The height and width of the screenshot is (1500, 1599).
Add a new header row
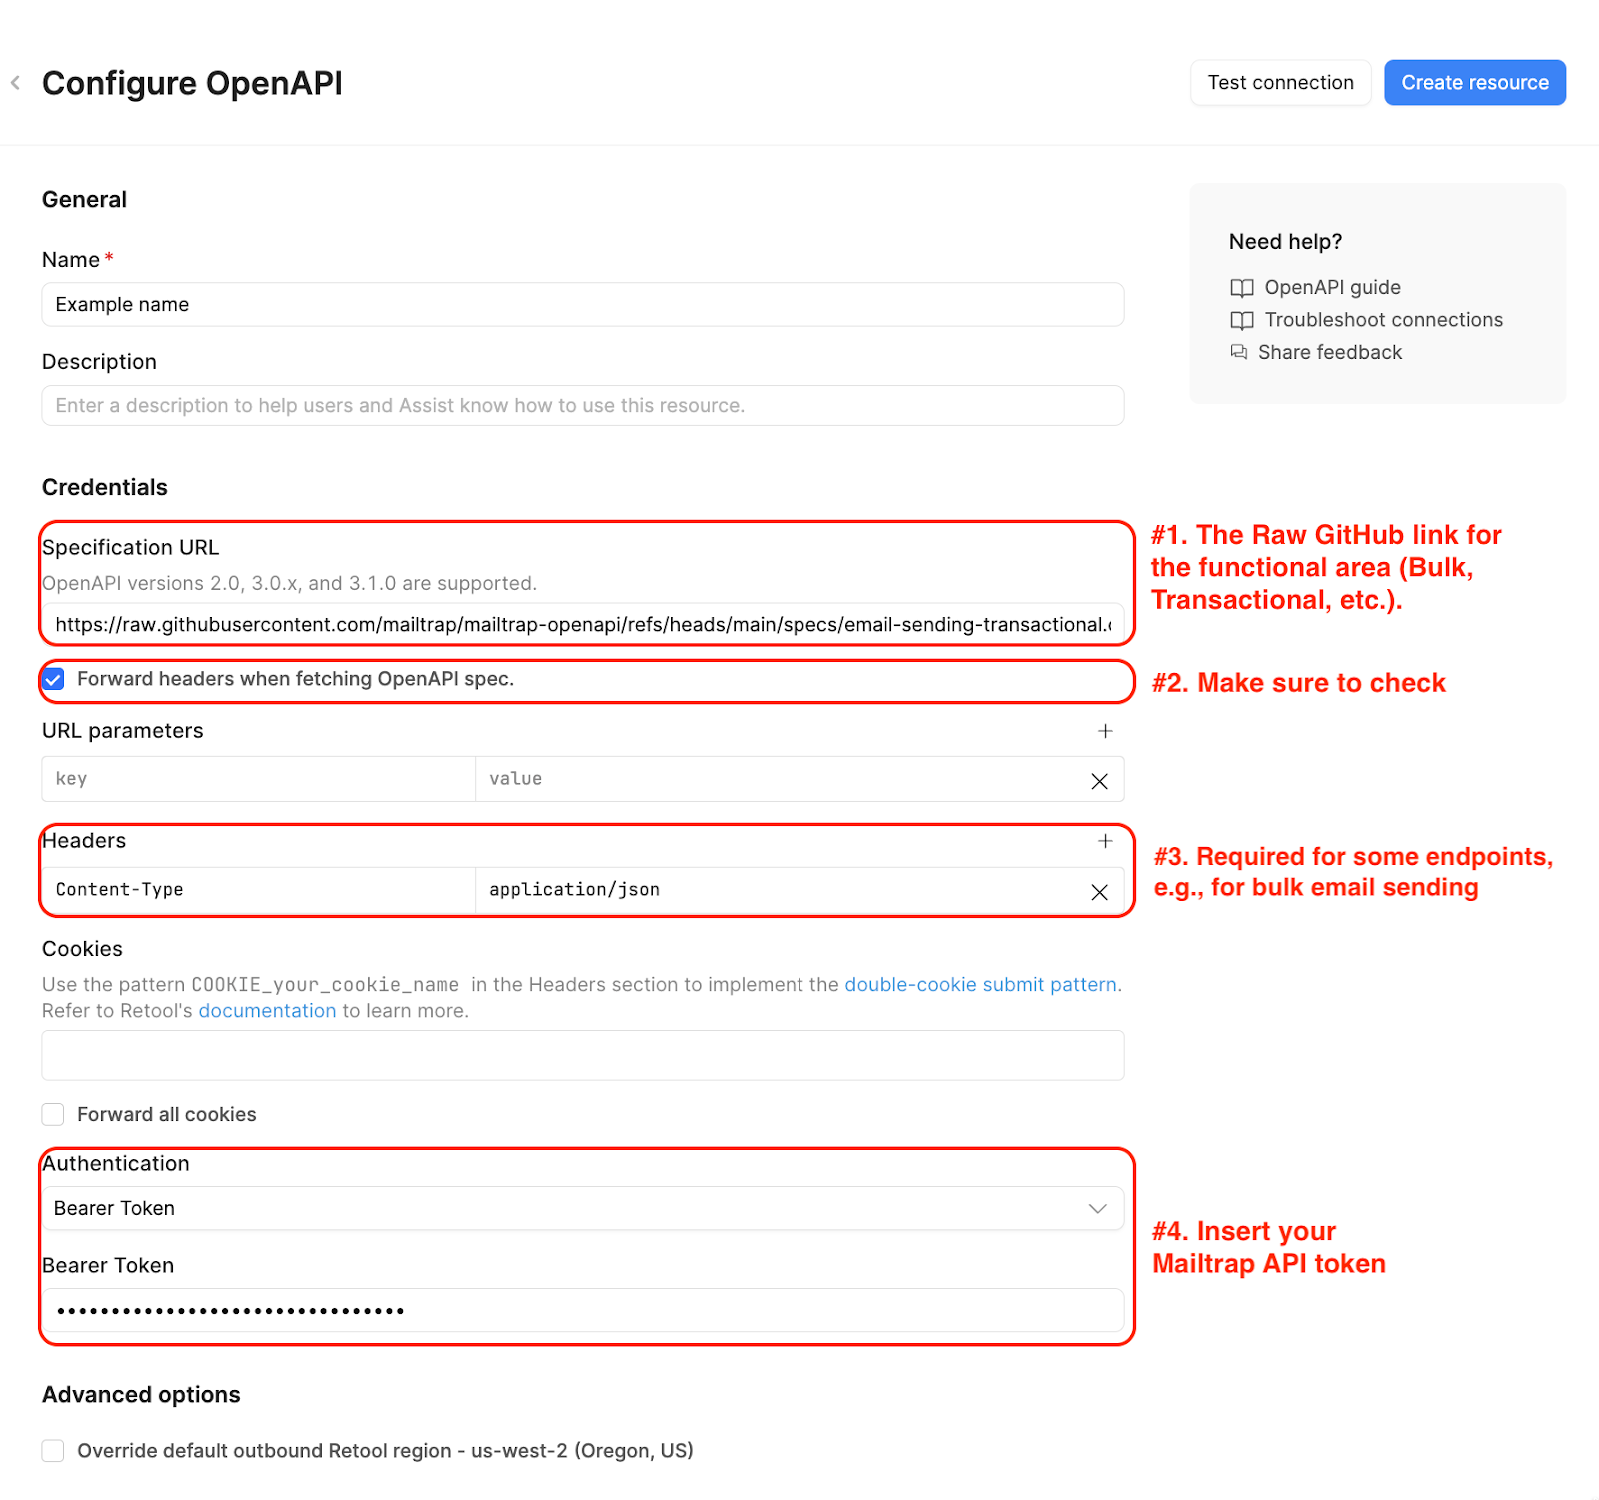tap(1105, 841)
